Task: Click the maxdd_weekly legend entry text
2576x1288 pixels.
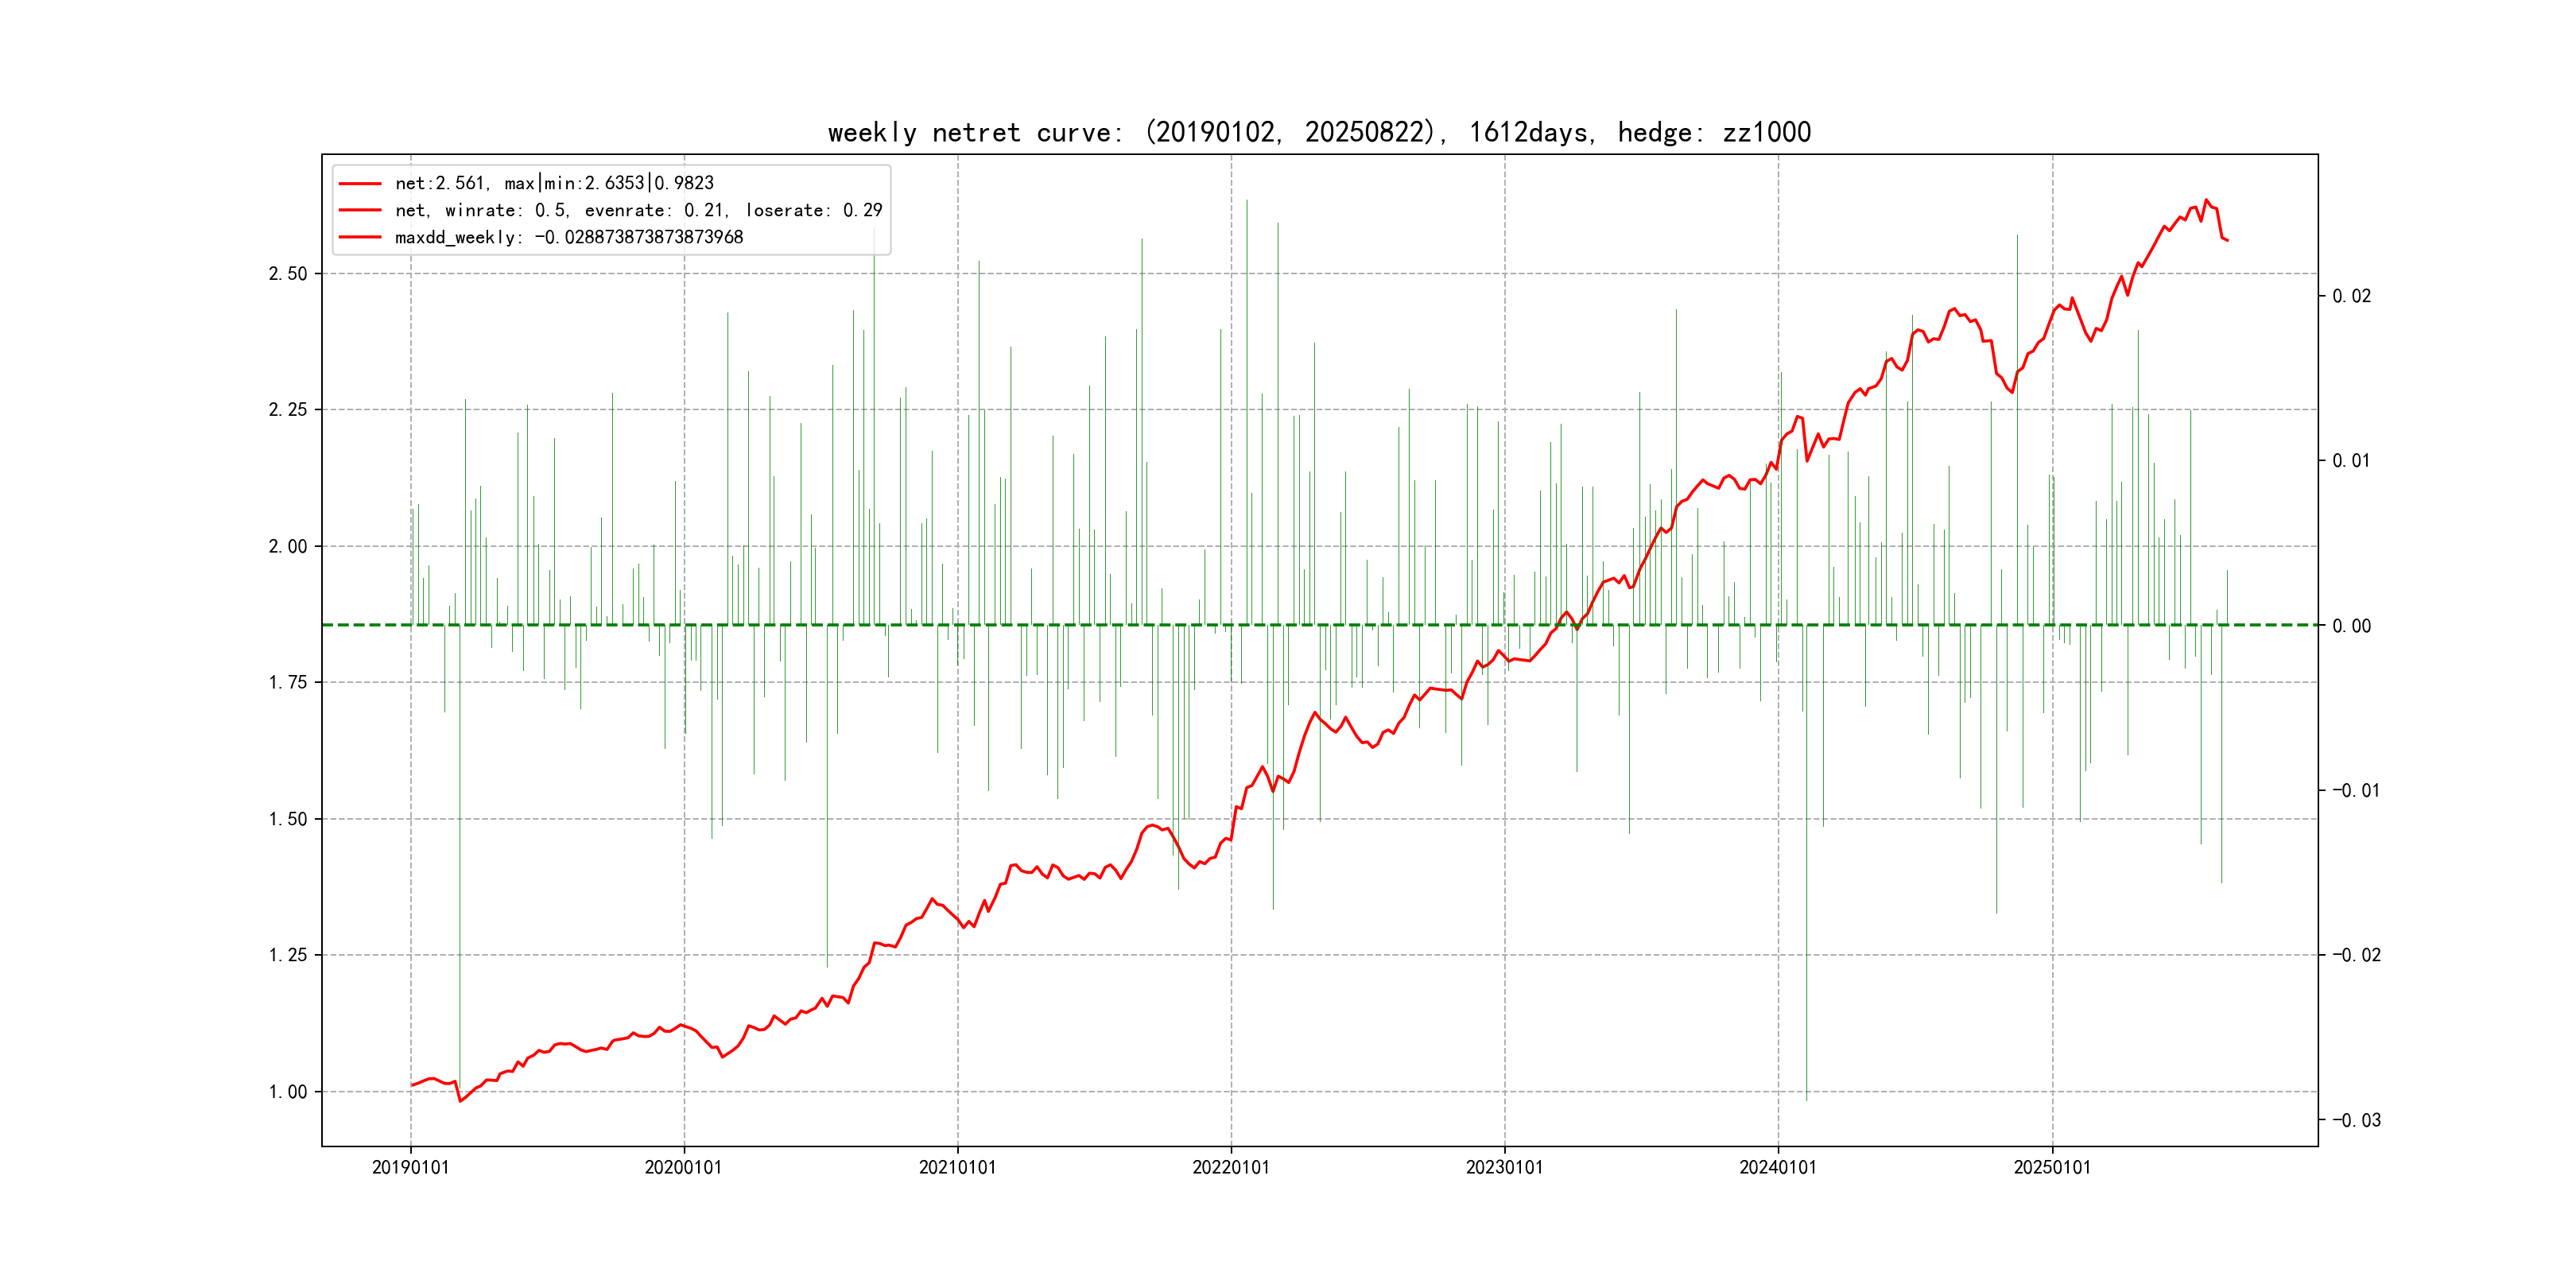Action: pyautogui.click(x=569, y=238)
